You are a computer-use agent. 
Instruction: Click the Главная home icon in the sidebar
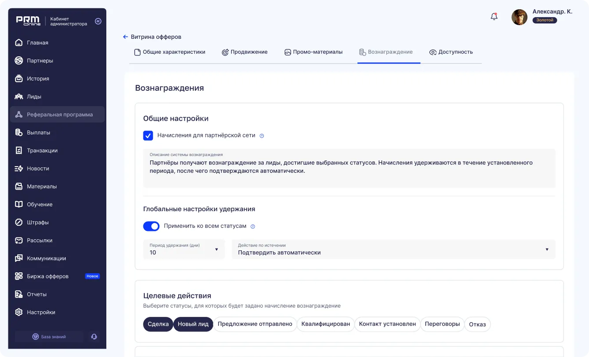tap(19, 43)
